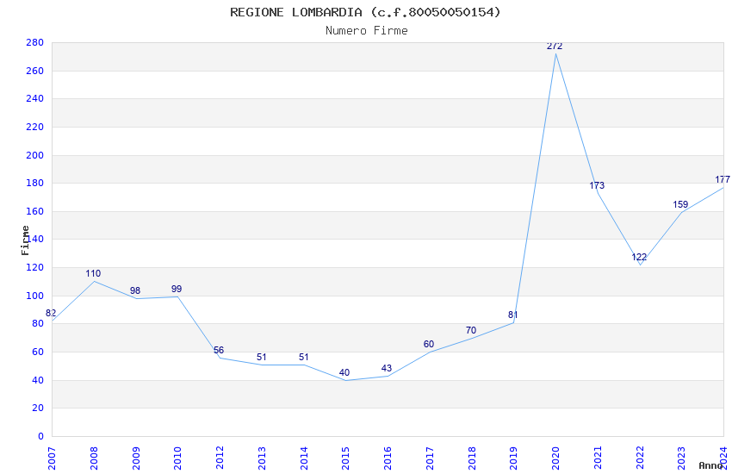Click the x-axis year label 2010
Screen dimensions: 732x474
178,458
